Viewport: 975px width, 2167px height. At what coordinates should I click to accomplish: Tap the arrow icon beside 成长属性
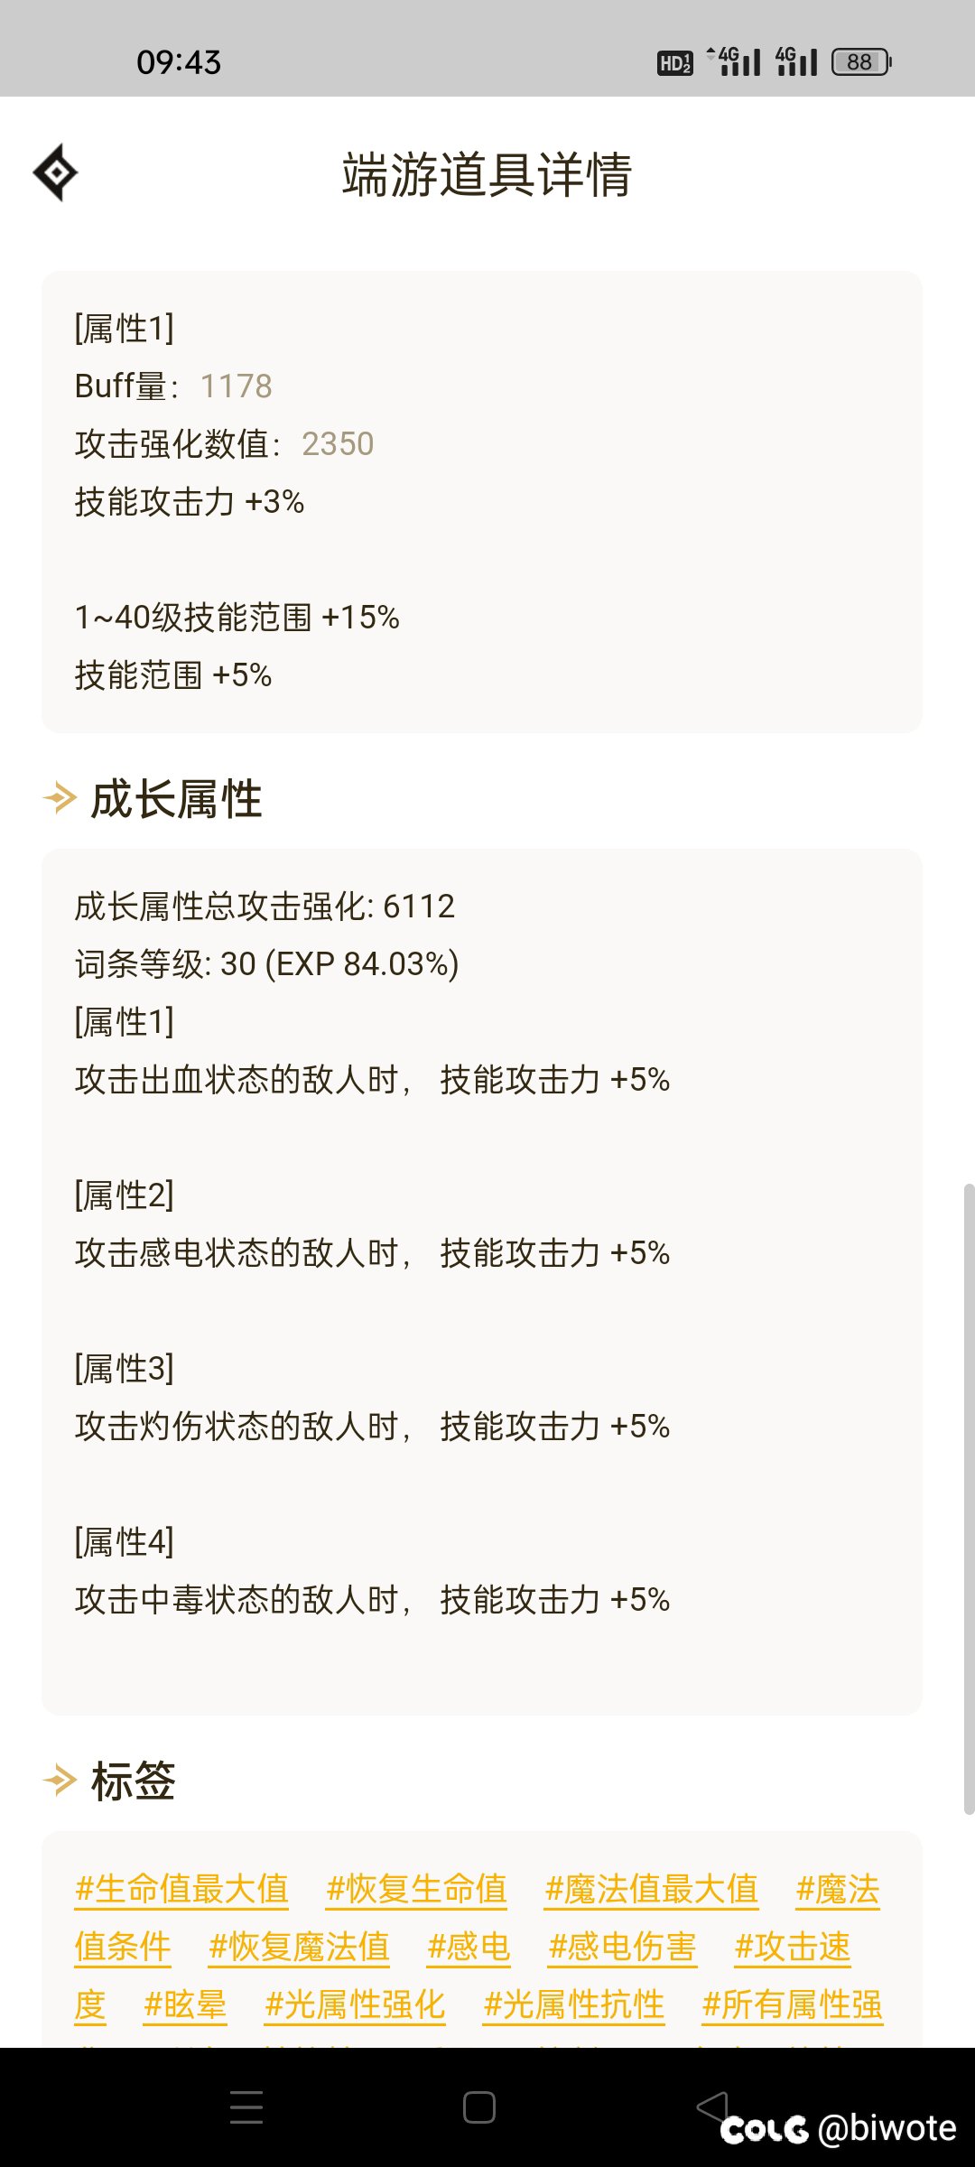[60, 798]
